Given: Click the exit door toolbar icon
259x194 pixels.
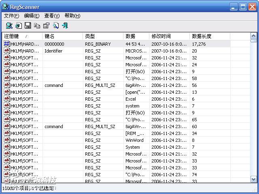Looking at the screenshot, I should click(x=65, y=25).
